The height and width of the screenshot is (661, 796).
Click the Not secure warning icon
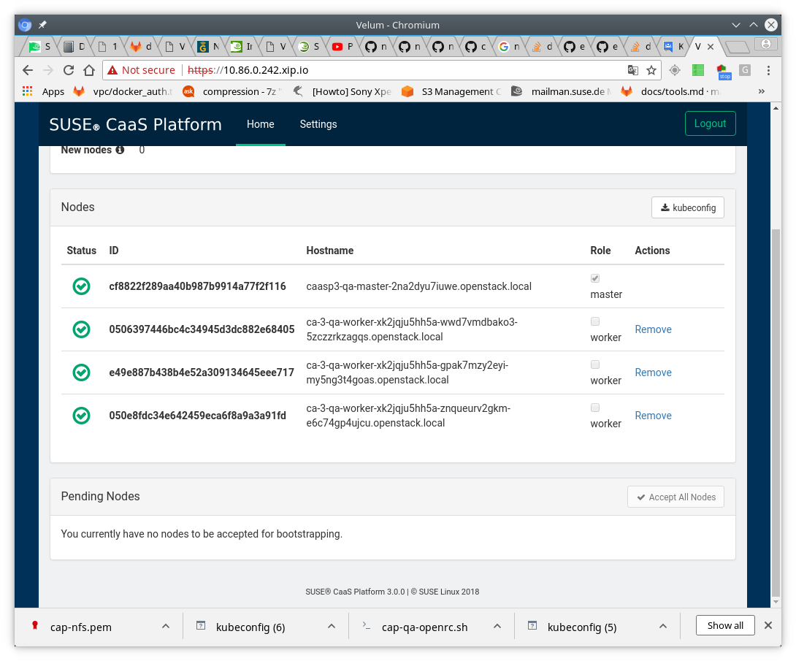coord(112,70)
